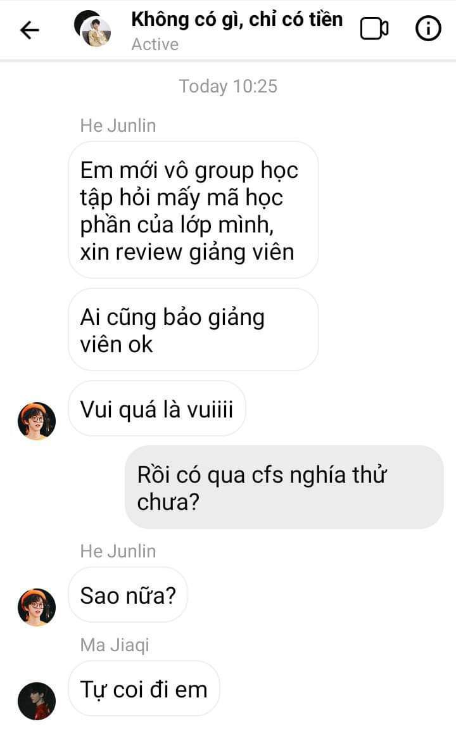Viewport: 456px width, 731px height.
Task: Tap the word 'chưa?' in the sent message
Action: coord(168,502)
